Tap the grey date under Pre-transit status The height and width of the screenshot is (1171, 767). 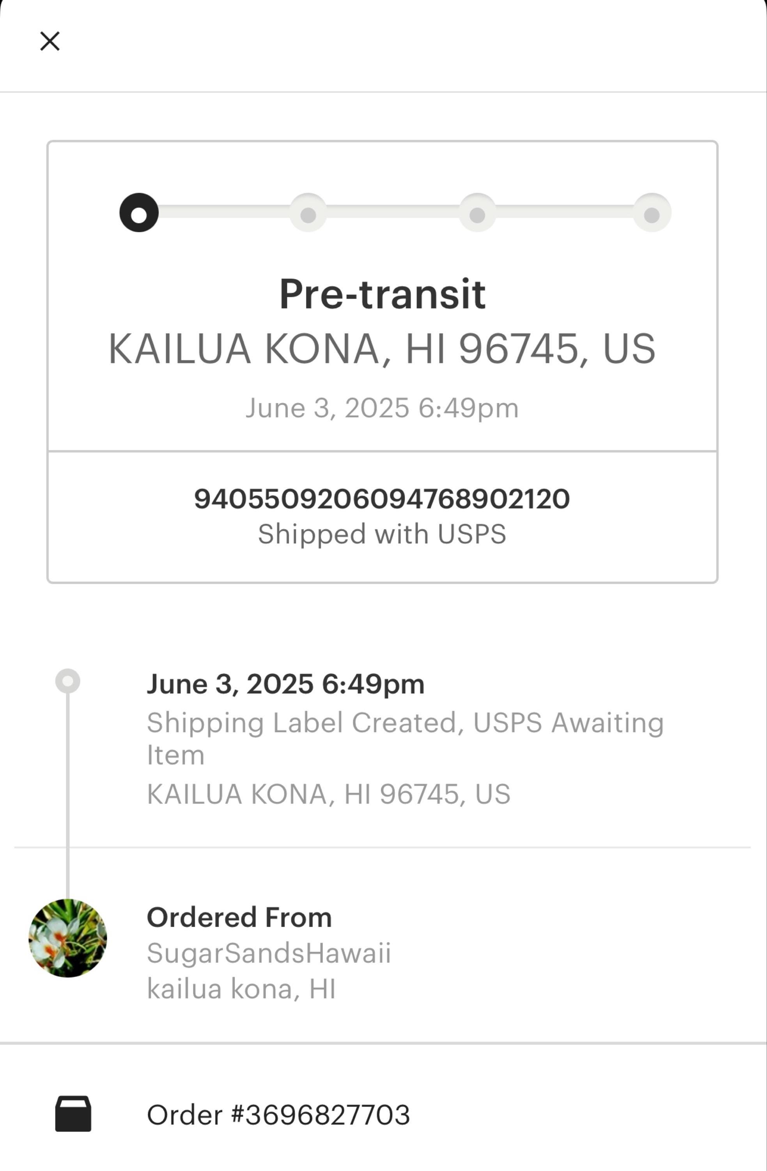[382, 408]
